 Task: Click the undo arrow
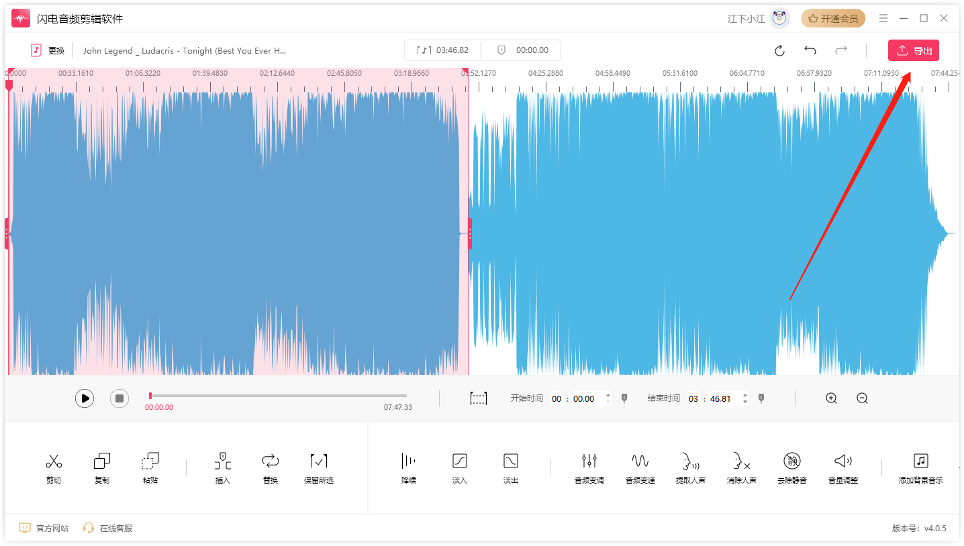point(810,50)
